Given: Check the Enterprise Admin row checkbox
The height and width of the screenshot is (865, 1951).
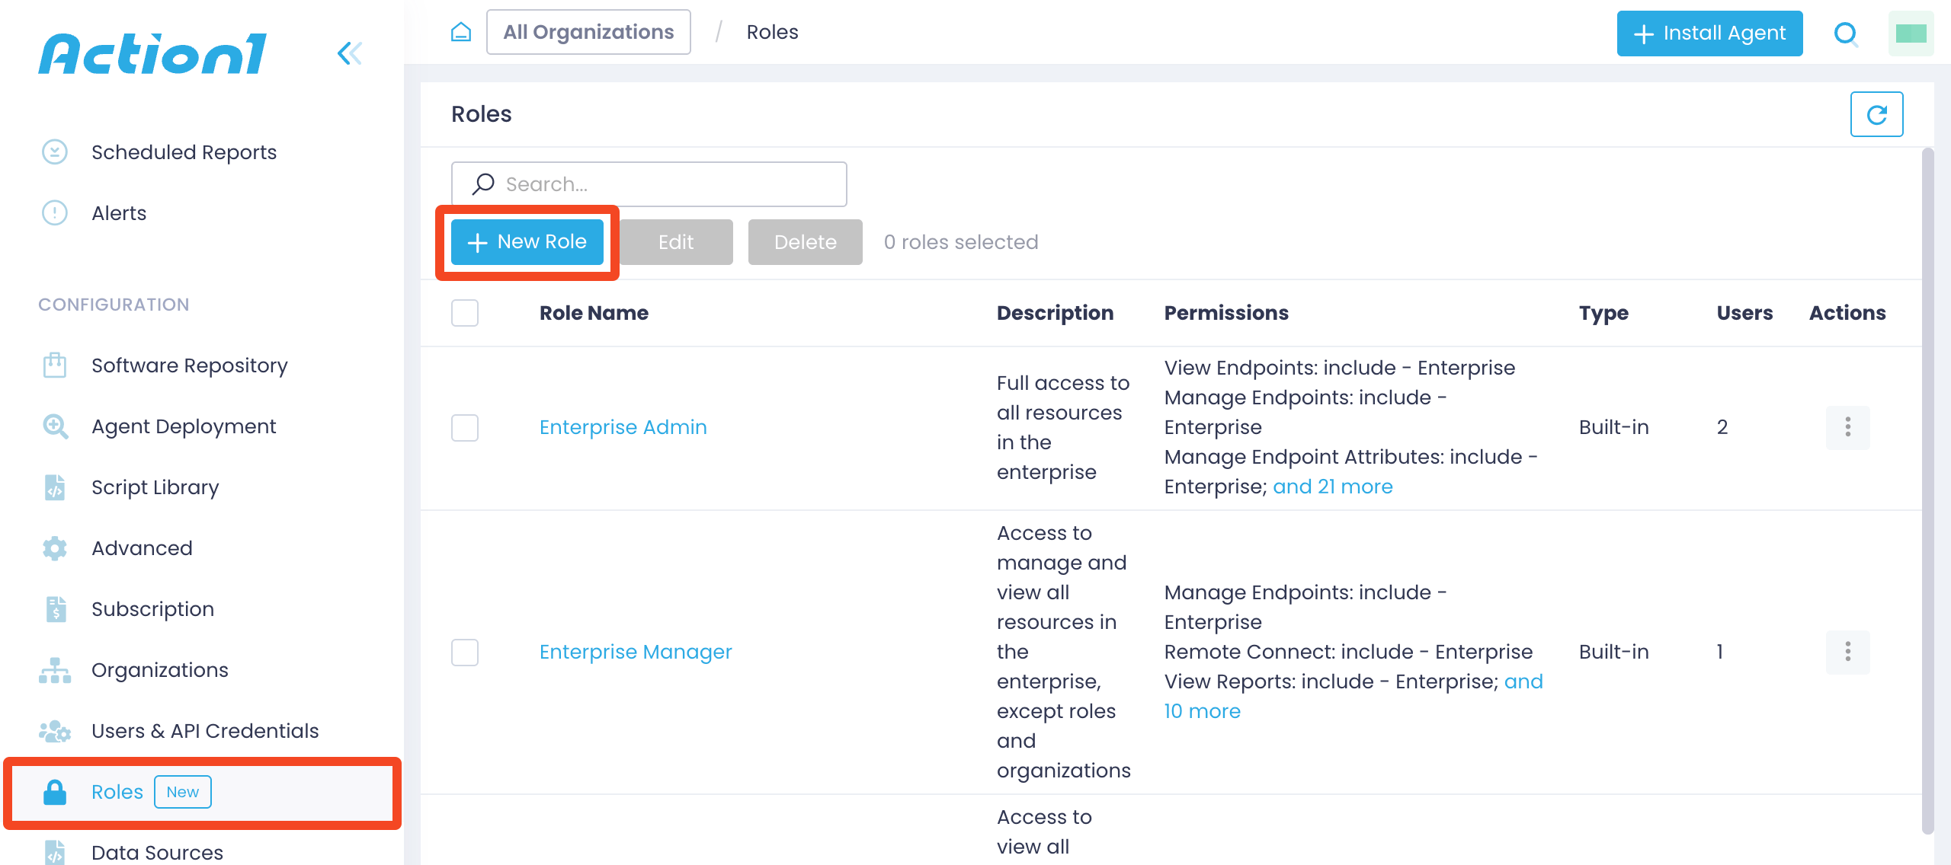Looking at the screenshot, I should [465, 427].
